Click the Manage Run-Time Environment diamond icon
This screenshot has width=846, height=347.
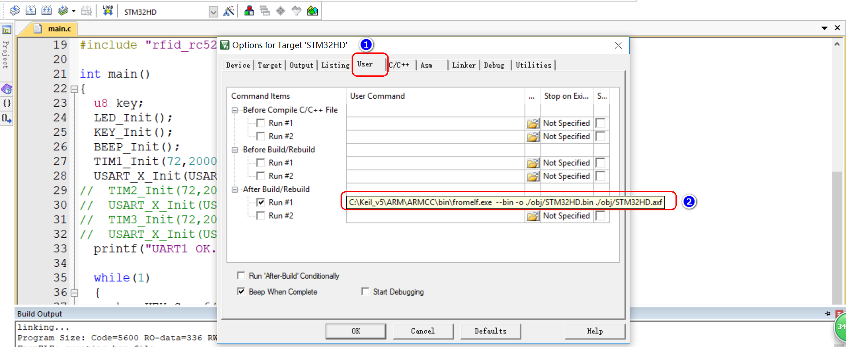281,11
